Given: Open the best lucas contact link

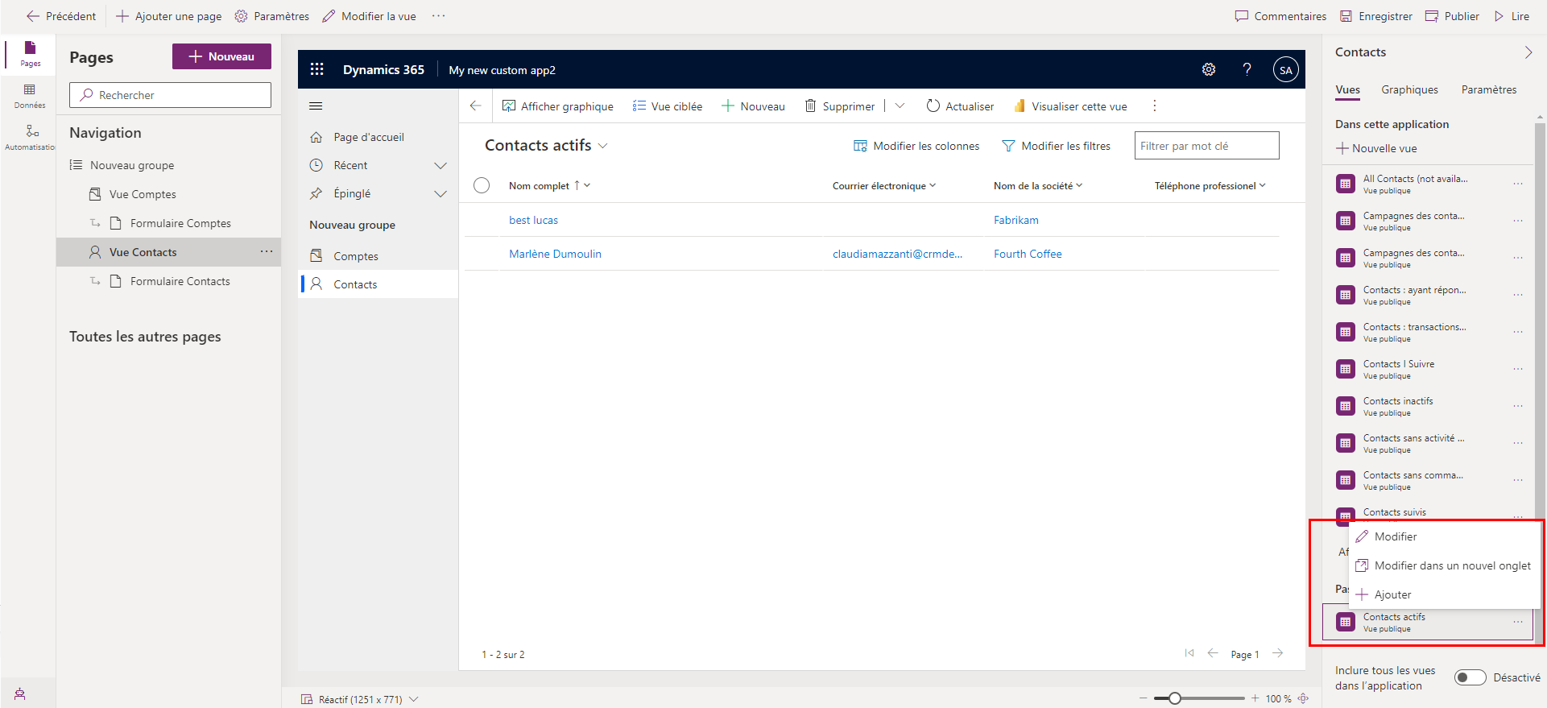Looking at the screenshot, I should tap(533, 220).
